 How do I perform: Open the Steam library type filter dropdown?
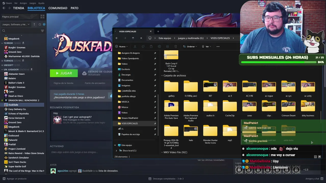pyautogui.click(x=16, y=24)
